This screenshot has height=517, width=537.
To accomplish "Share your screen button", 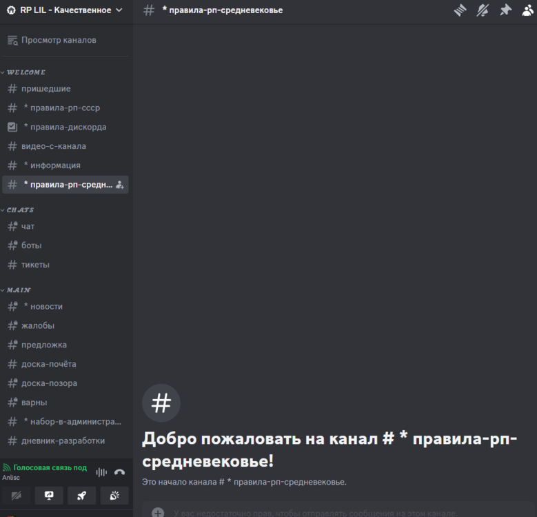I will tap(49, 496).
